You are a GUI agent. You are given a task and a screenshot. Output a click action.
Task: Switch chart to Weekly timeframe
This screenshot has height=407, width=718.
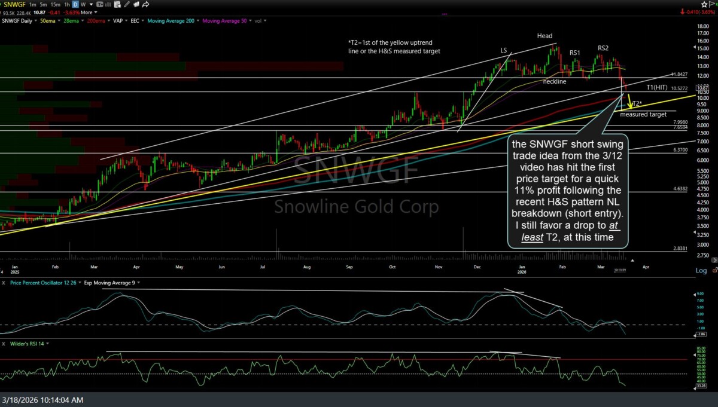(x=84, y=4)
